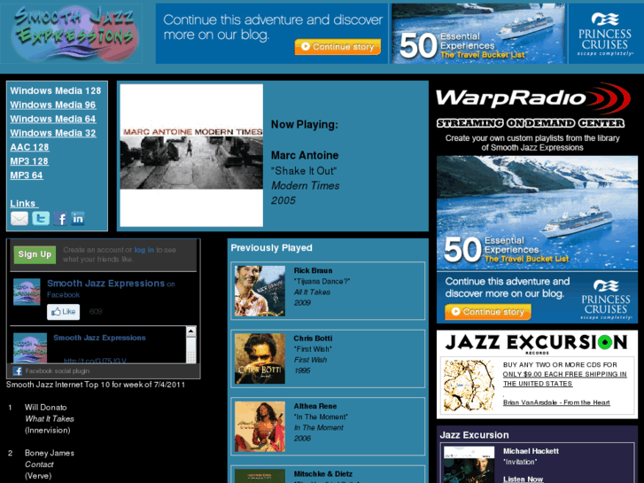Open Brian VanArsdale - From the Heart link

(556, 402)
